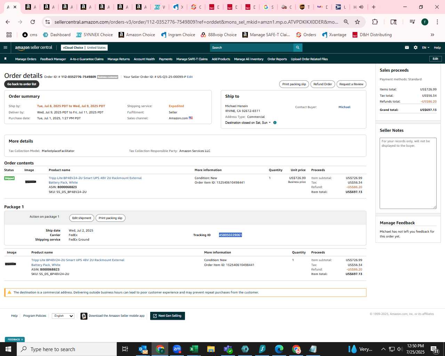Click Edit link next to Seller Order ID
This screenshot has width=445, height=356.
(x=190, y=77)
